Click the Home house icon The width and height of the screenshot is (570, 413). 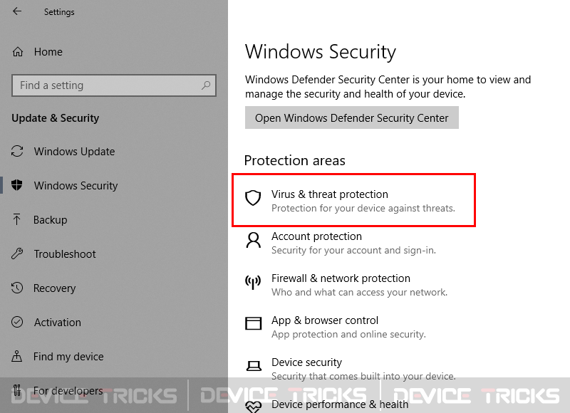17,52
